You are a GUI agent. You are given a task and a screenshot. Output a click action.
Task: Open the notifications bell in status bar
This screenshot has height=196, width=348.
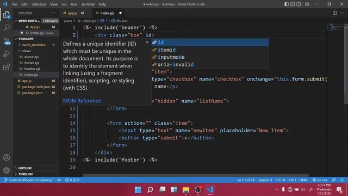pyautogui.click(x=342, y=180)
